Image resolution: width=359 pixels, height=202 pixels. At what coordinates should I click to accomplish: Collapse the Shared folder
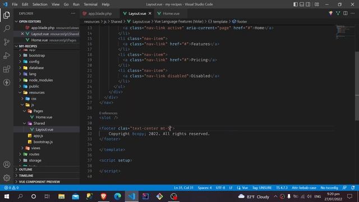click(25, 123)
